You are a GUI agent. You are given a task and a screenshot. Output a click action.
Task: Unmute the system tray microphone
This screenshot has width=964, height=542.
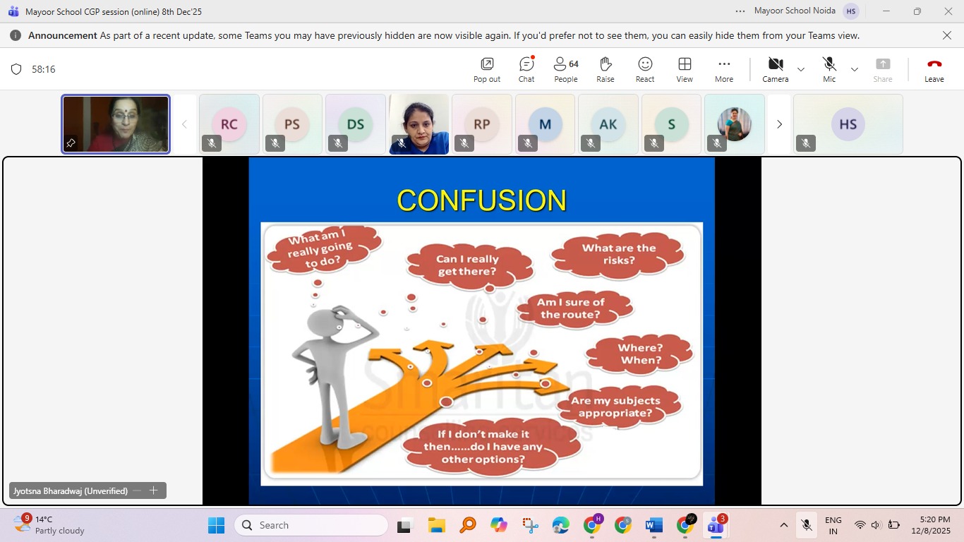pyautogui.click(x=806, y=525)
